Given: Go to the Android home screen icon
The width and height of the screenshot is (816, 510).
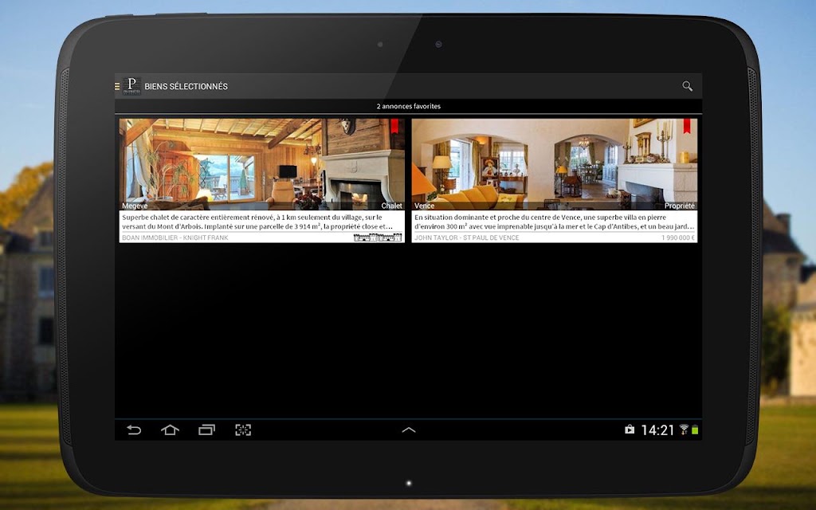Looking at the screenshot, I should tap(171, 430).
